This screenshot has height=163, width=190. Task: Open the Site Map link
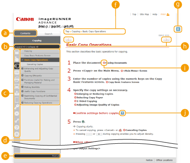click(144, 14)
